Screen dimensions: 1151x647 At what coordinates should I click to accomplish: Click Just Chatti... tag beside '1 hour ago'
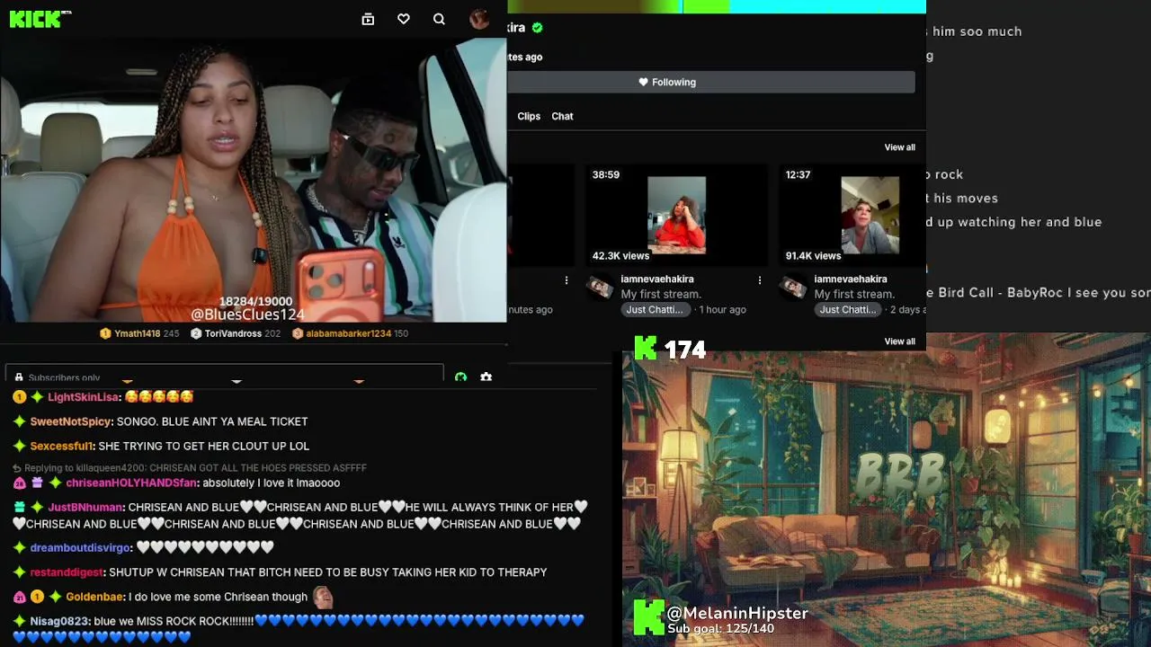point(654,310)
